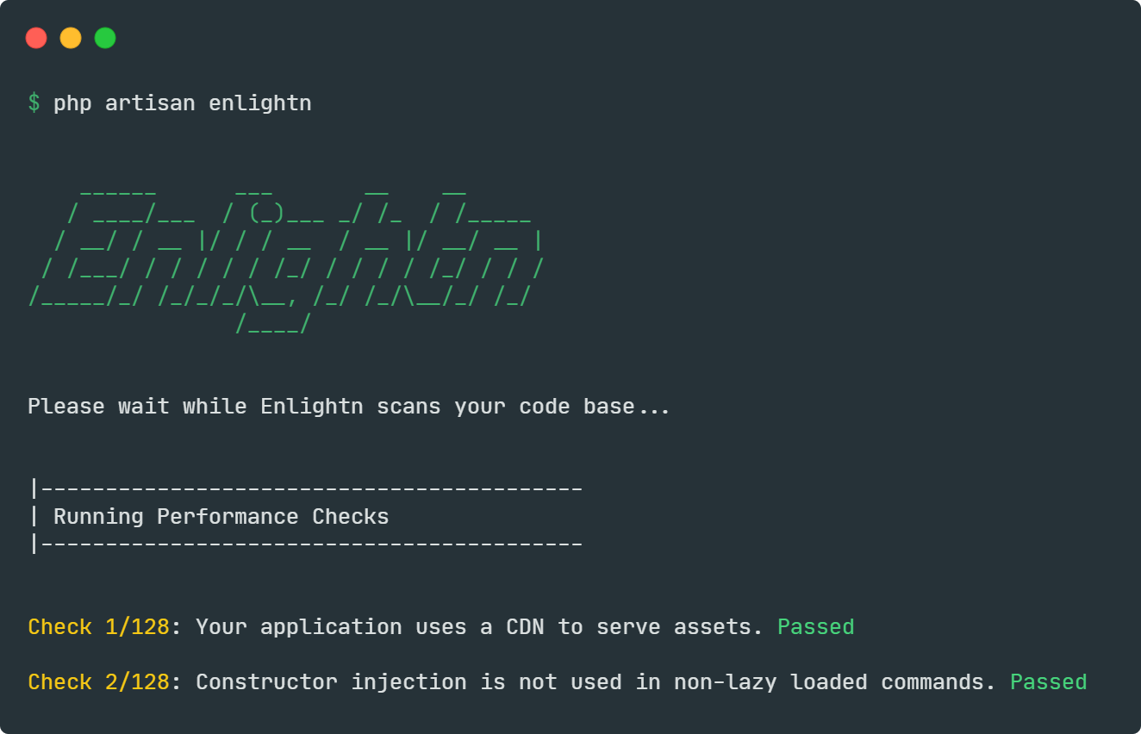The width and height of the screenshot is (1141, 734).
Task: Click the yellow "Check 2/128" label
Action: point(98,682)
